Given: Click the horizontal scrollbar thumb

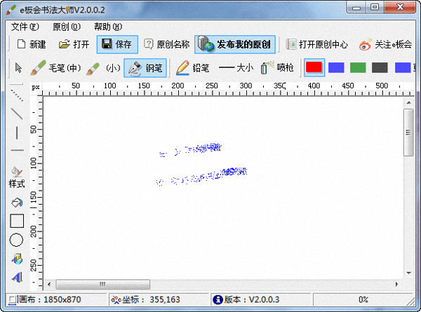Looking at the screenshot, I should [x=102, y=285].
